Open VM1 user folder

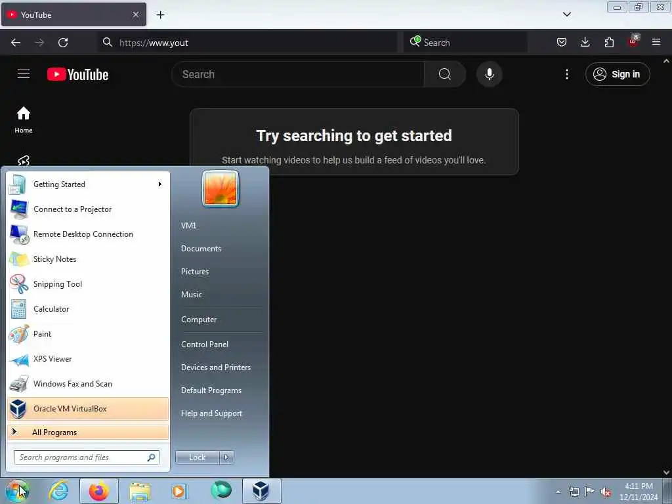click(x=188, y=226)
